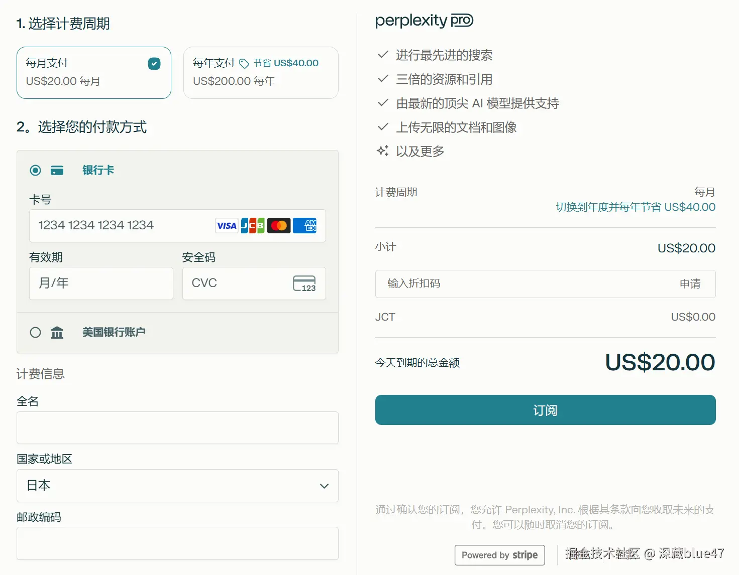This screenshot has width=739, height=575.
Task: Click the JCB logo icon
Action: coord(253,226)
